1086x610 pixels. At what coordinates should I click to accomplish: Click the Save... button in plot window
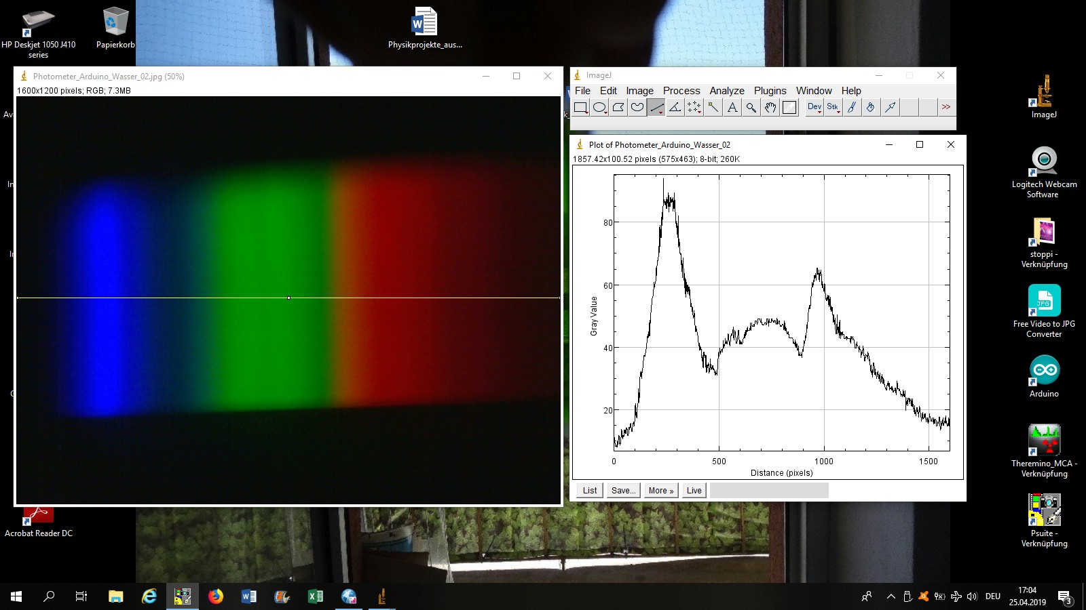point(623,491)
